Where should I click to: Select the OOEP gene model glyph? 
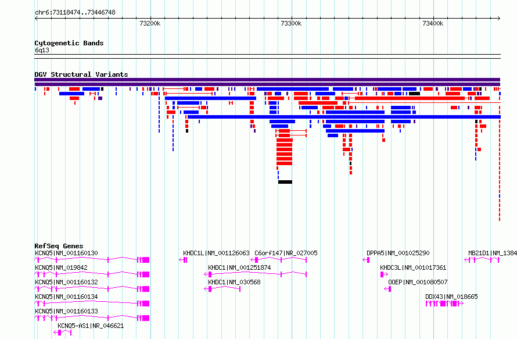click(388, 289)
